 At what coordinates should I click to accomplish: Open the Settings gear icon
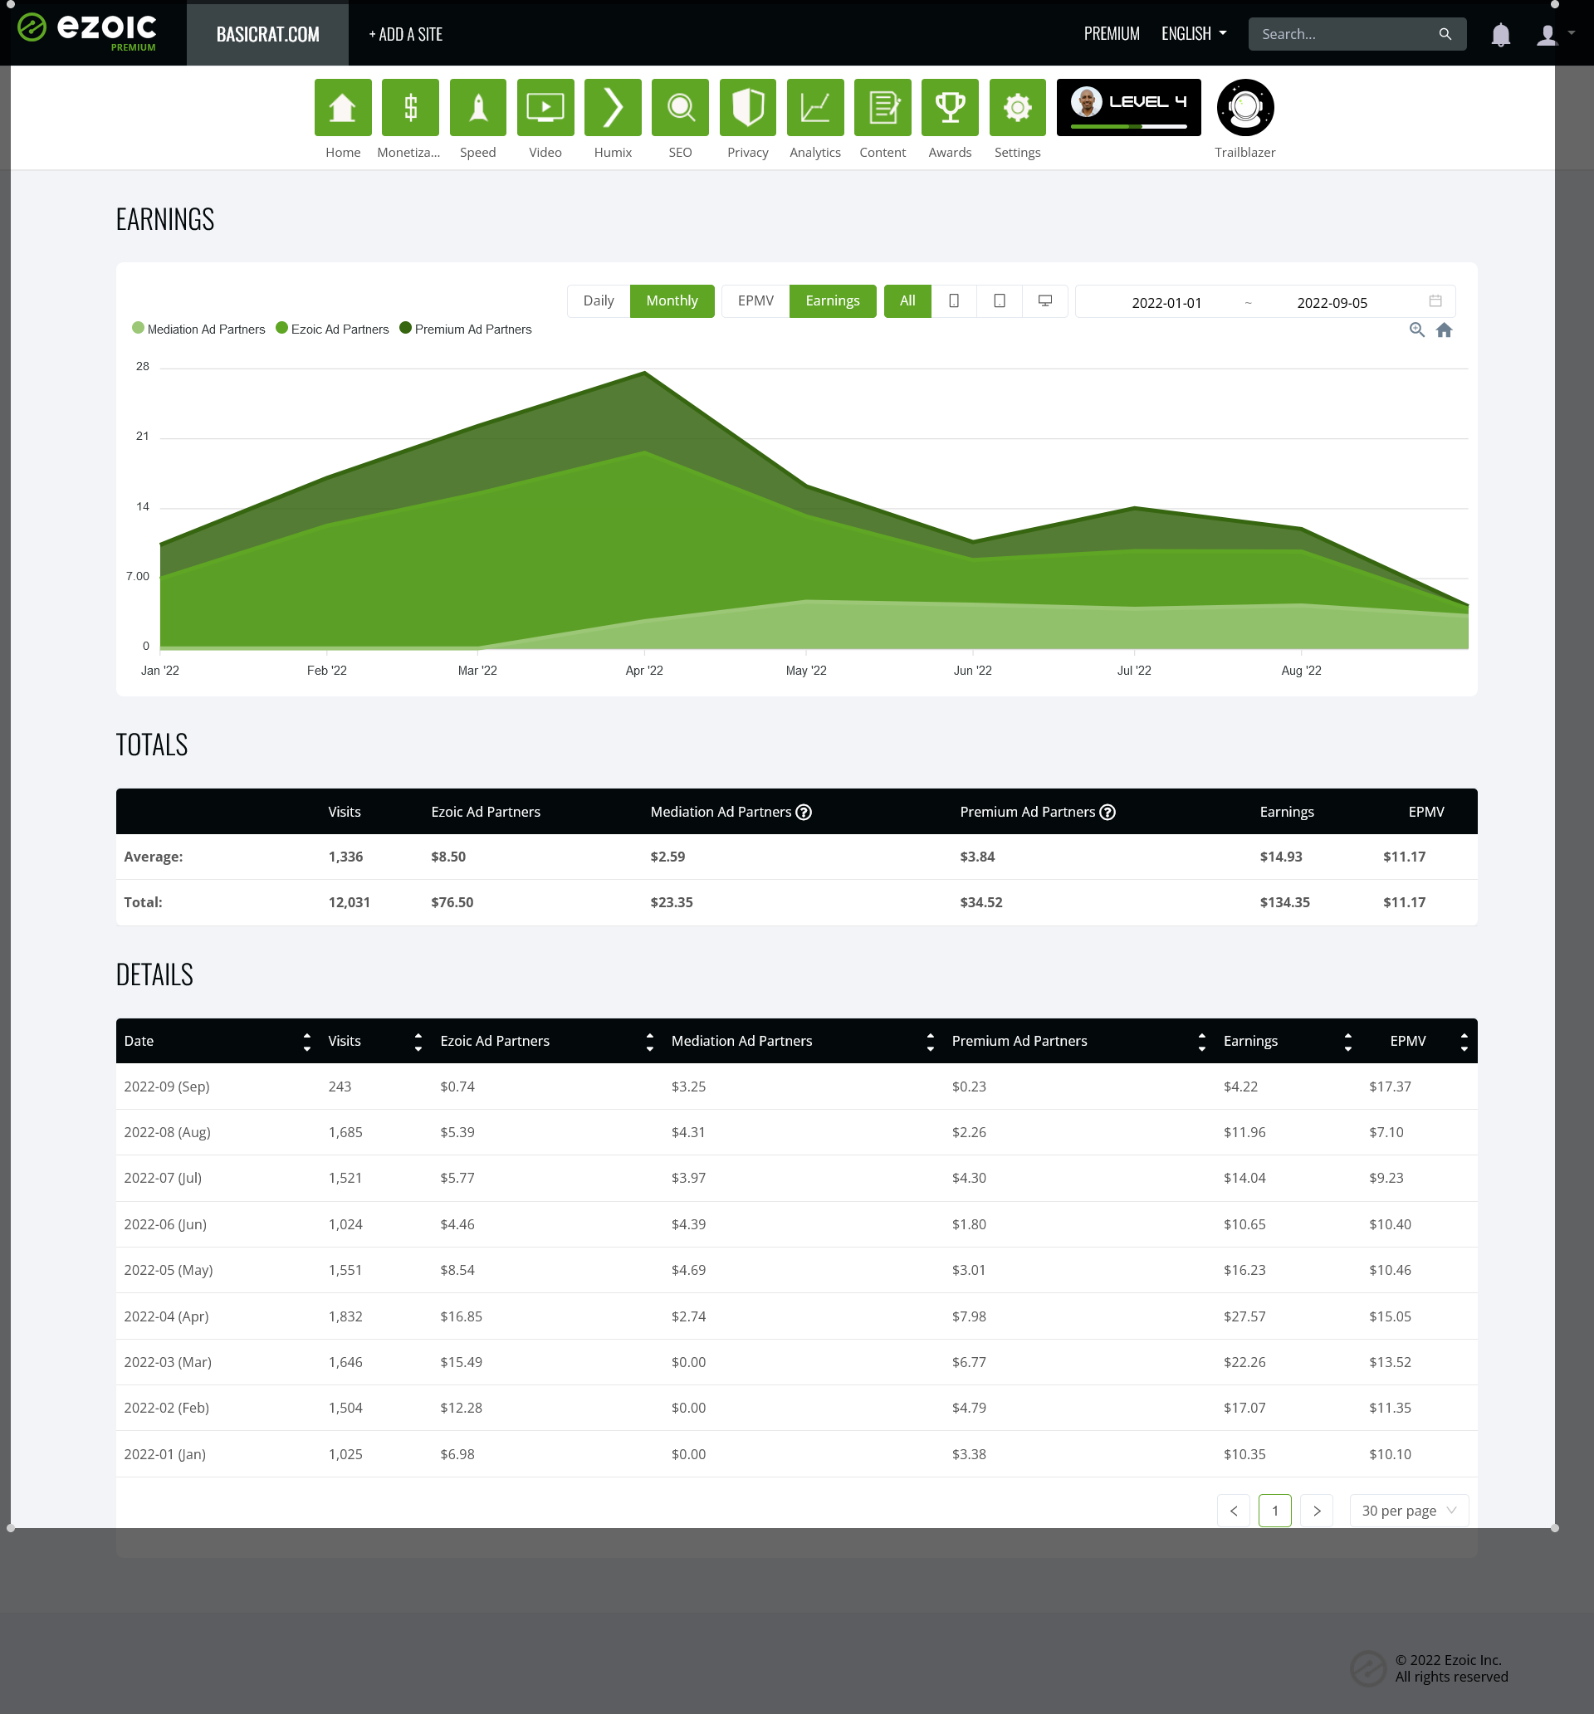point(1018,107)
